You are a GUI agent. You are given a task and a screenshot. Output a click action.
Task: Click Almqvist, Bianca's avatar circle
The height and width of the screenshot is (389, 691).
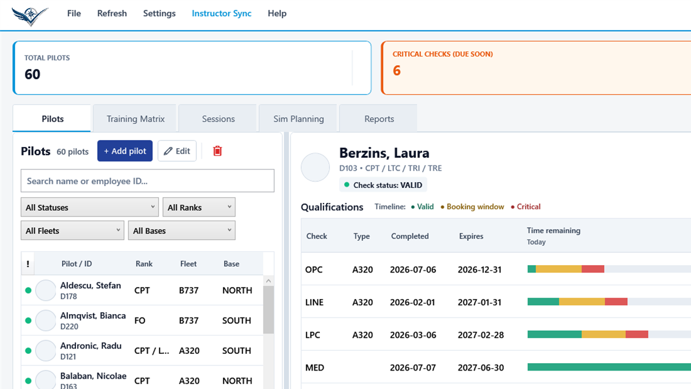pos(46,320)
